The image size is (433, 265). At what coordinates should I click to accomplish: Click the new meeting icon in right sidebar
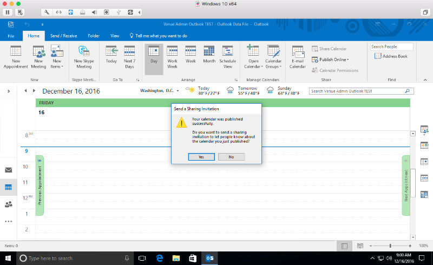point(424,130)
